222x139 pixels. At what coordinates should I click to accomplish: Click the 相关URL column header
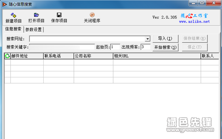point(157,56)
